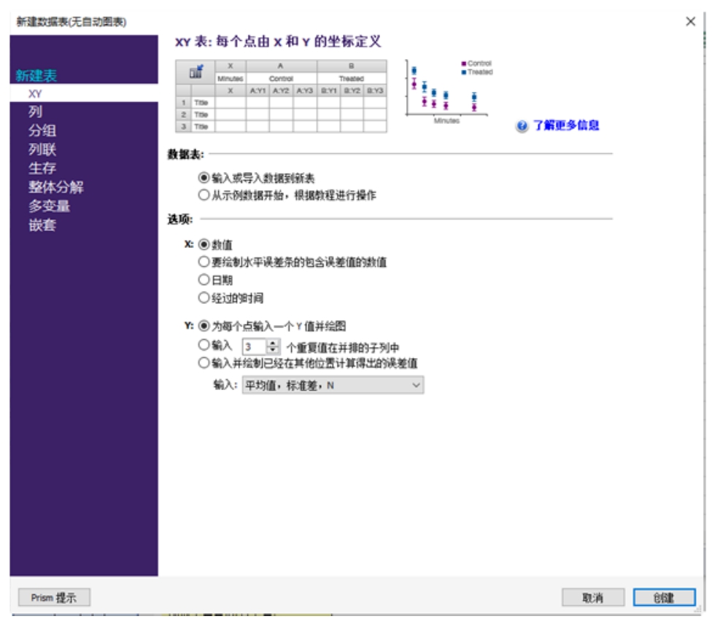Click the Minutes header cell in preview table

pyautogui.click(x=231, y=79)
